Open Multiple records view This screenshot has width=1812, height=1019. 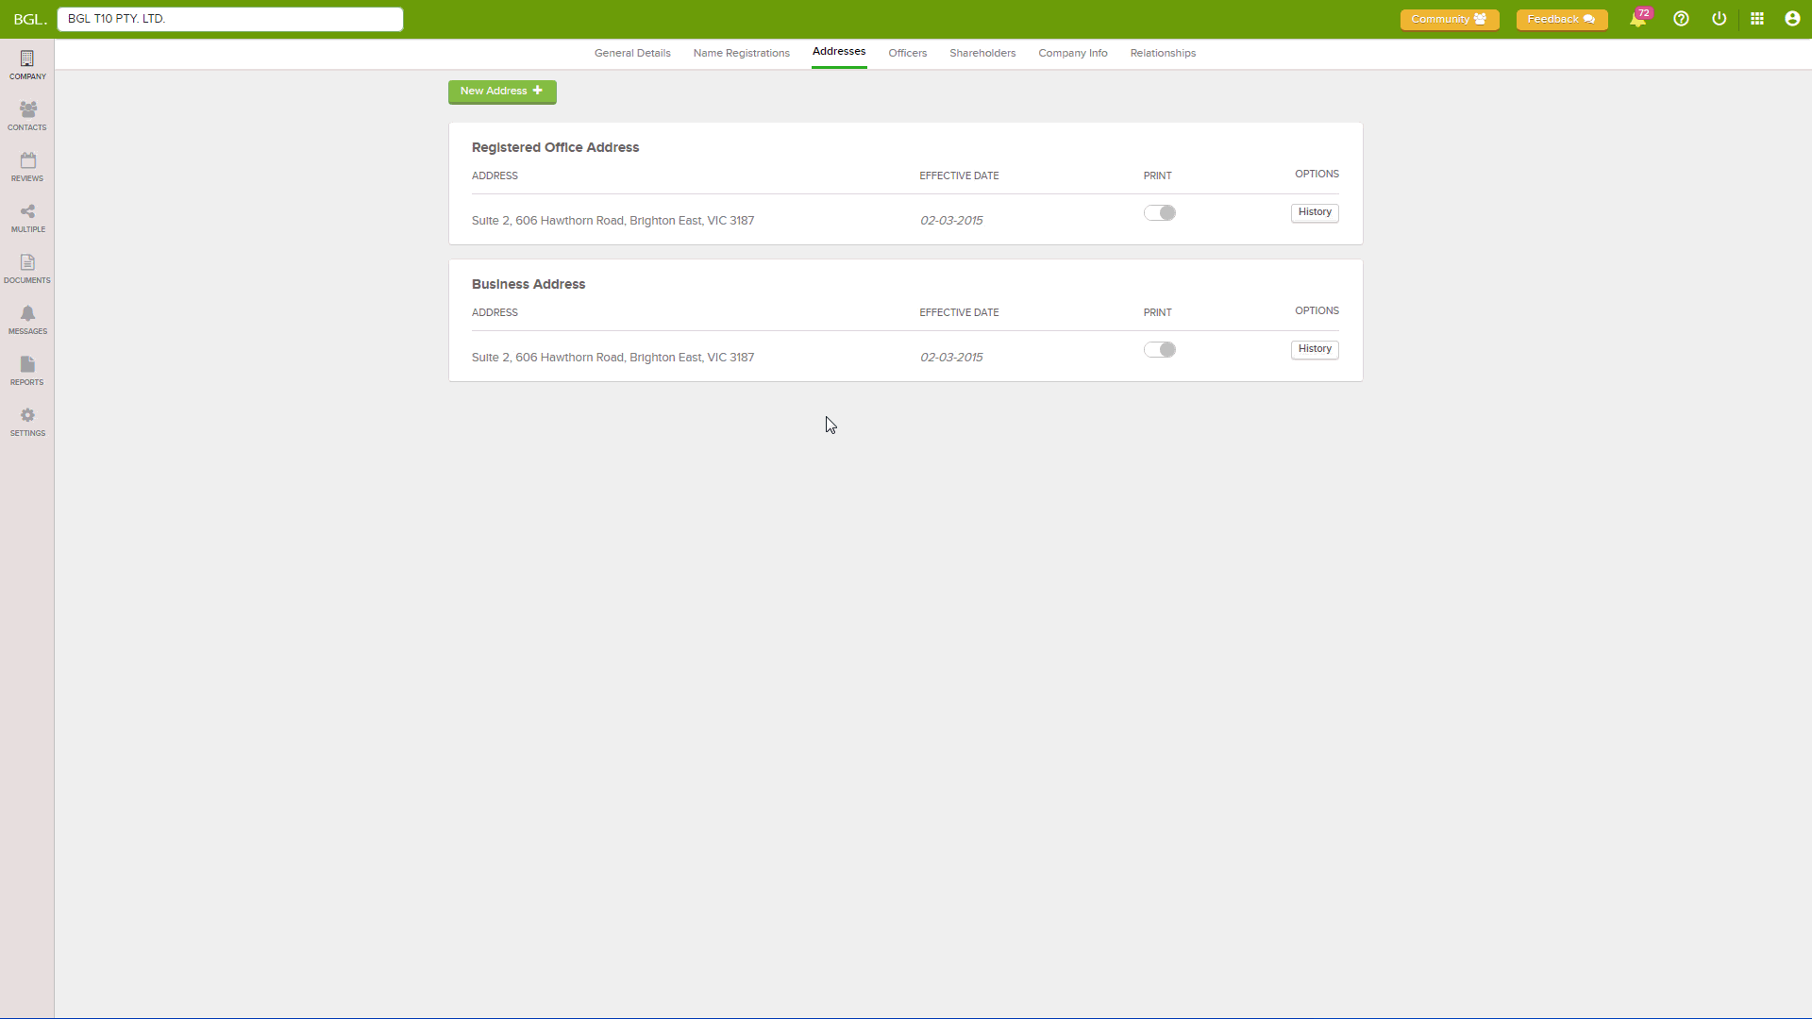[x=27, y=218]
